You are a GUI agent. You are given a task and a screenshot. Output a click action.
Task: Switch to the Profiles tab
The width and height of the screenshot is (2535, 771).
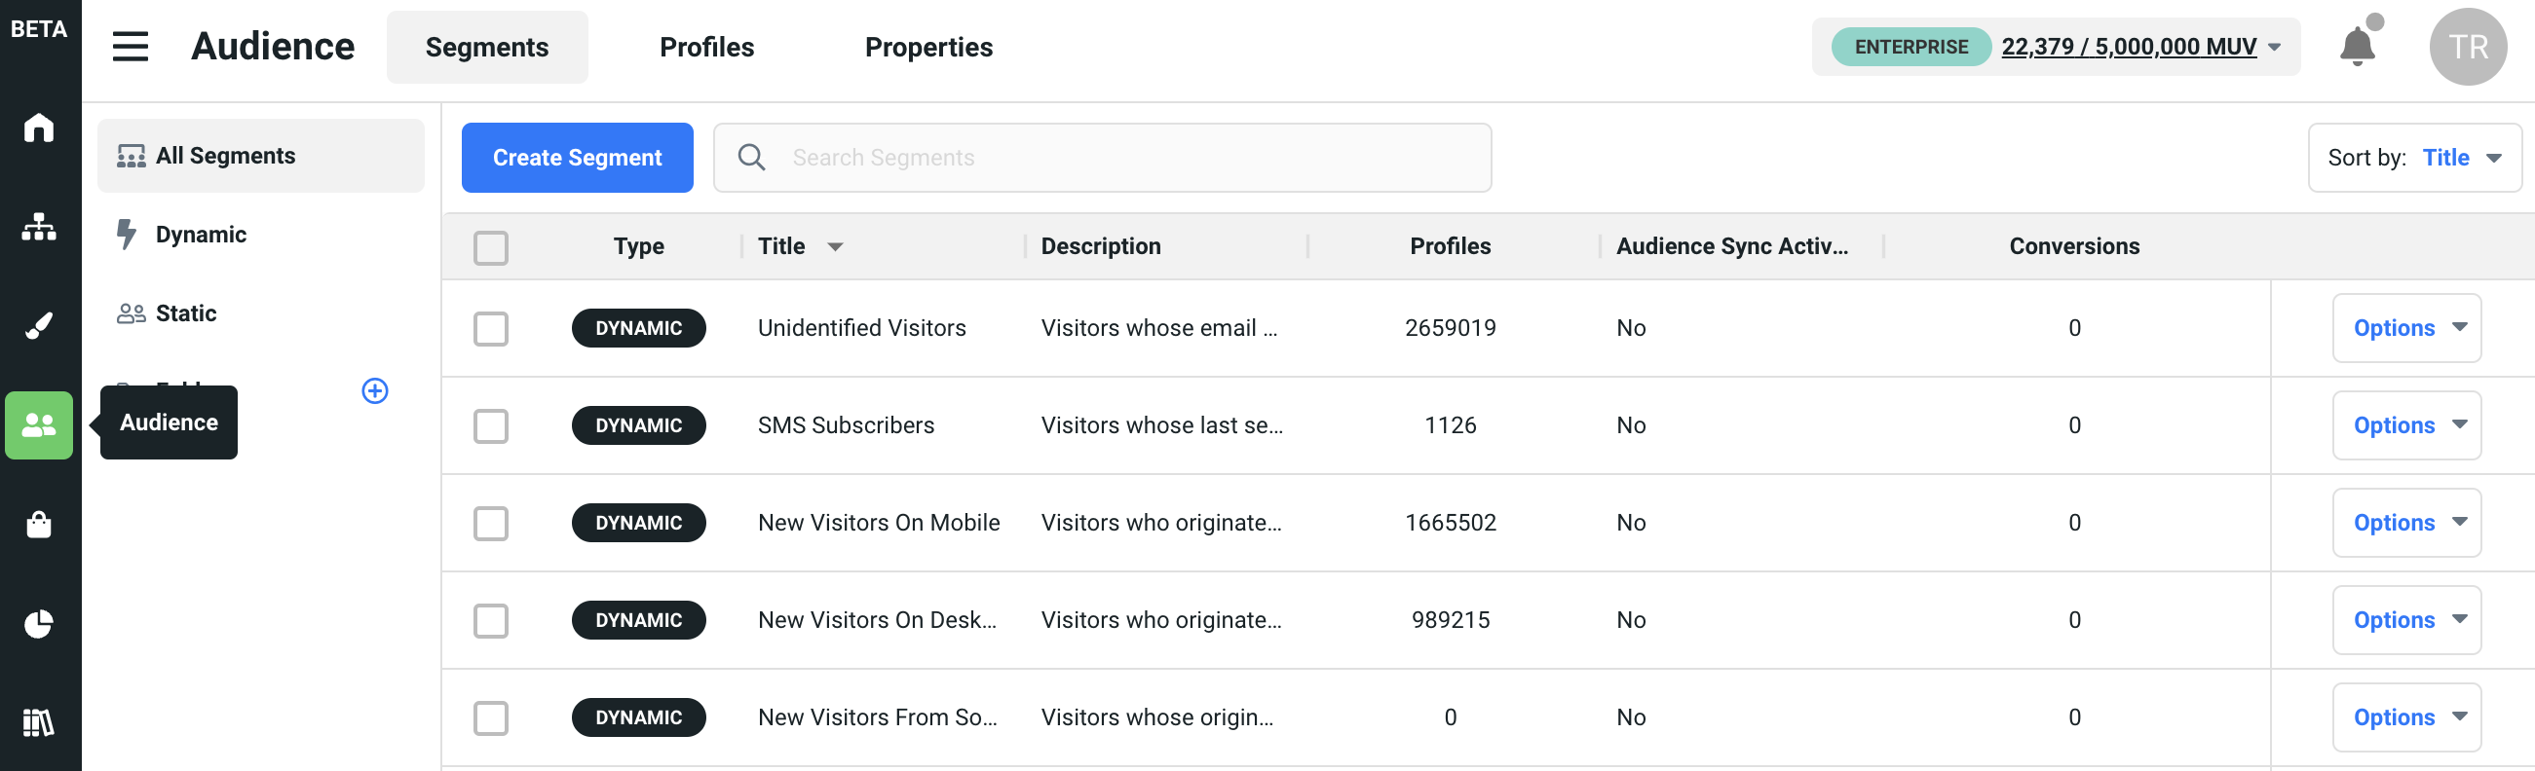[706, 47]
